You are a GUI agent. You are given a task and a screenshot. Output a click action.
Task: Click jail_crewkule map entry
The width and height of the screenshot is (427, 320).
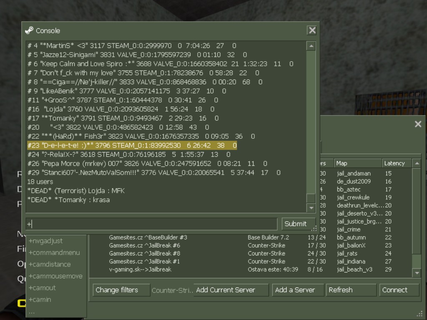(353, 197)
